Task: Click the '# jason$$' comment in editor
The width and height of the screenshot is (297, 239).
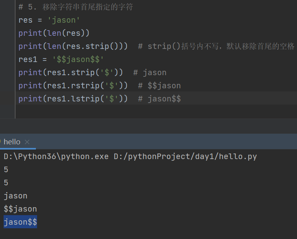Action: (x=159, y=99)
